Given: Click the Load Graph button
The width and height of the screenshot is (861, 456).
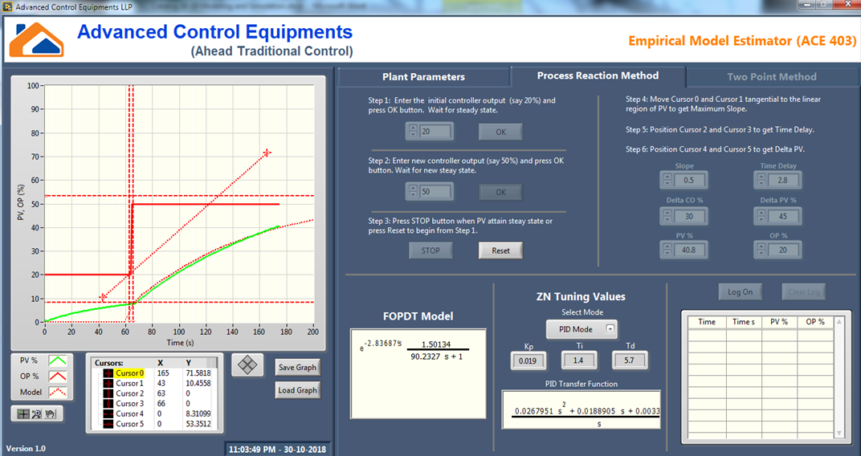Looking at the screenshot, I should 298,390.
